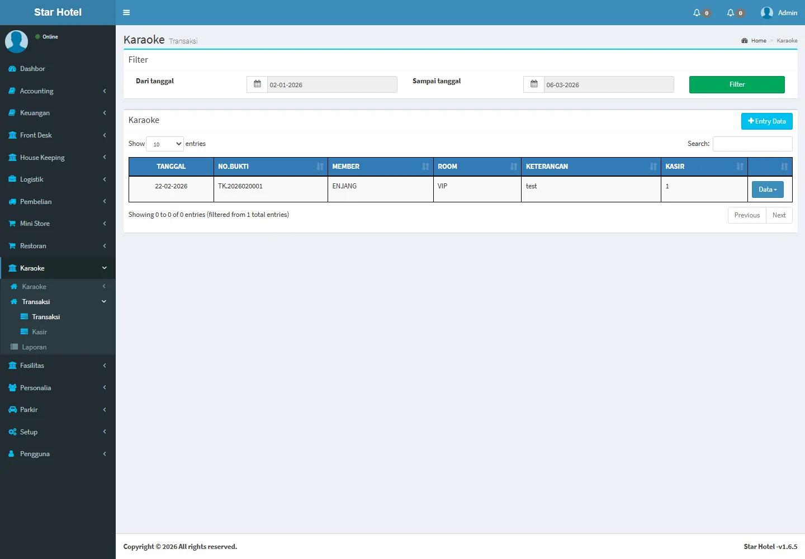This screenshot has width=805, height=559.
Task: Open the Kasir submenu item
Action: [39, 332]
